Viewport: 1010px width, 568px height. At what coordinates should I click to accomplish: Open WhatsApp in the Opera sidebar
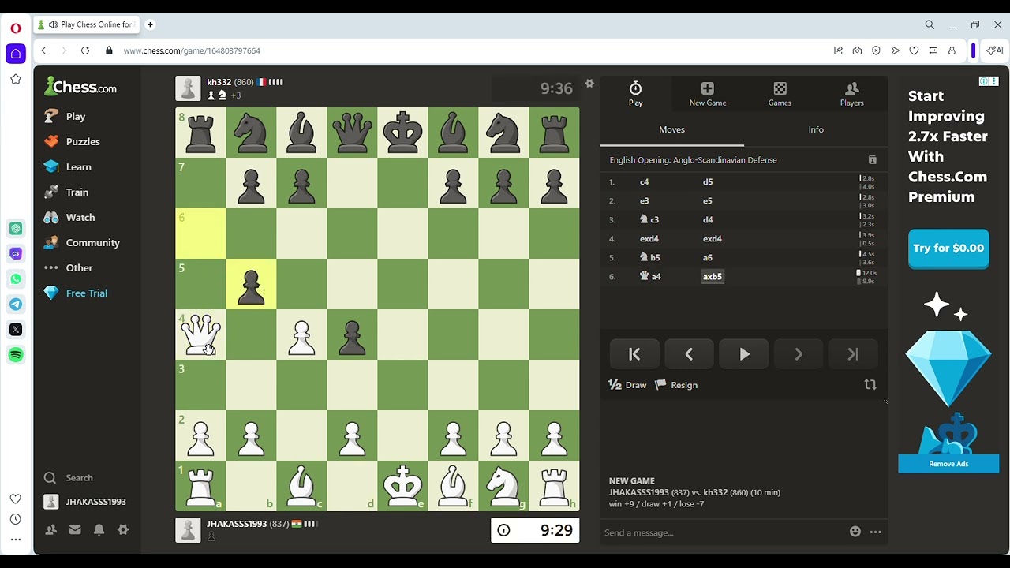[x=16, y=279]
